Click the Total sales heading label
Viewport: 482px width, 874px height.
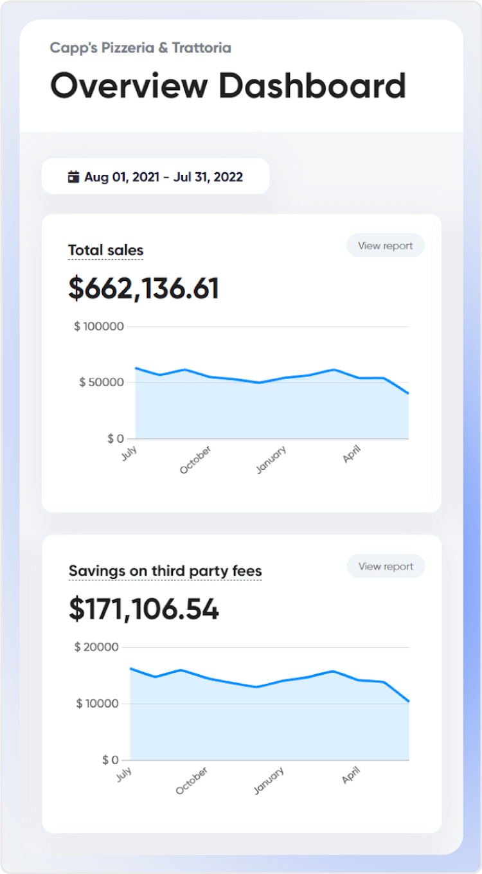click(x=106, y=250)
